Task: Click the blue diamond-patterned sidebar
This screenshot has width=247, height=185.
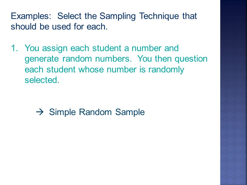Action: click(x=233, y=92)
